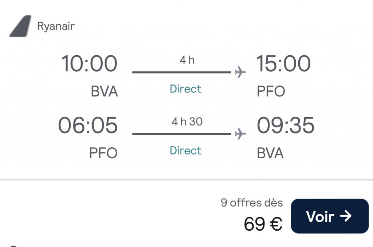Select the BVA return arrival airport code
This screenshot has width=373, height=247.
[270, 153]
